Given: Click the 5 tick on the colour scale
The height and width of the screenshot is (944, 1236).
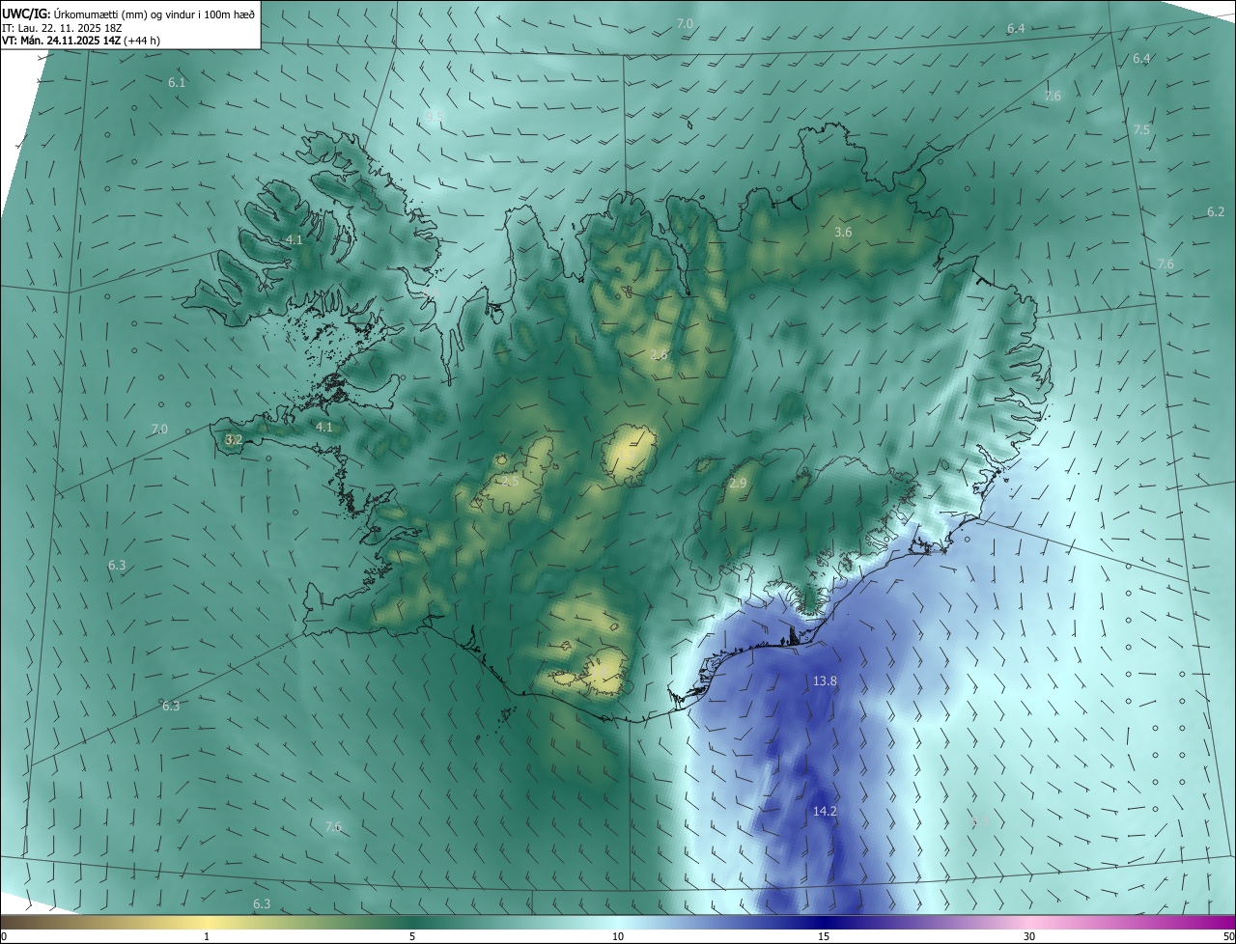Looking at the screenshot, I should coord(412,936).
